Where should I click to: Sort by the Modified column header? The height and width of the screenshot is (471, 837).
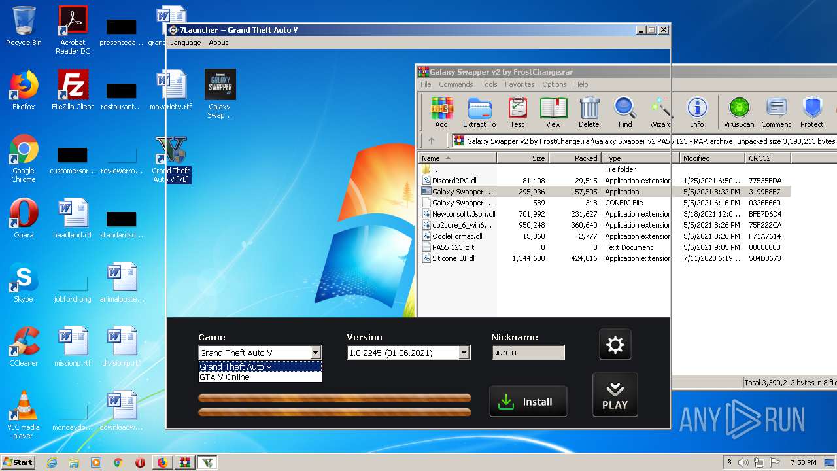point(711,158)
